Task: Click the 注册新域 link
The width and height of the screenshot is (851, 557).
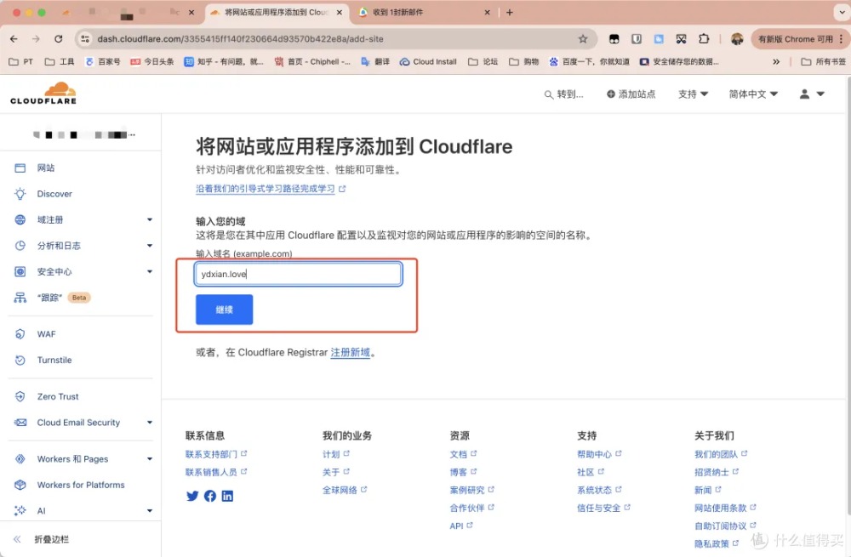Action: pyautogui.click(x=350, y=353)
